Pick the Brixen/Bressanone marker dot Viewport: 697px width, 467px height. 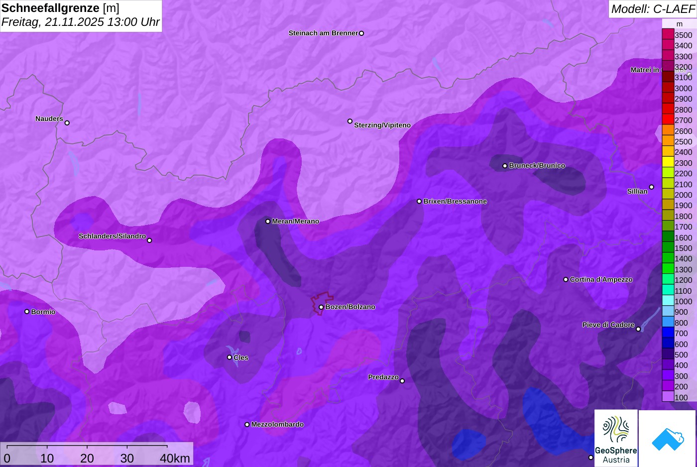coord(419,201)
